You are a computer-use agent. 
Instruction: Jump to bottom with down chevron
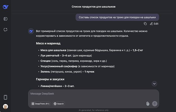pyautogui.click(x=154, y=84)
